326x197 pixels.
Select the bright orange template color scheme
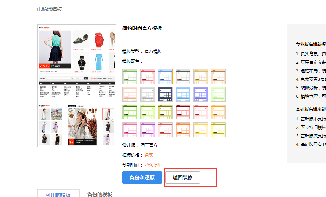coord(183,130)
